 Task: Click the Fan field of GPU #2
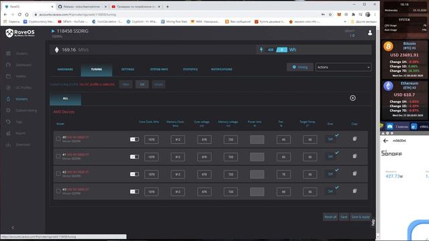(284, 174)
